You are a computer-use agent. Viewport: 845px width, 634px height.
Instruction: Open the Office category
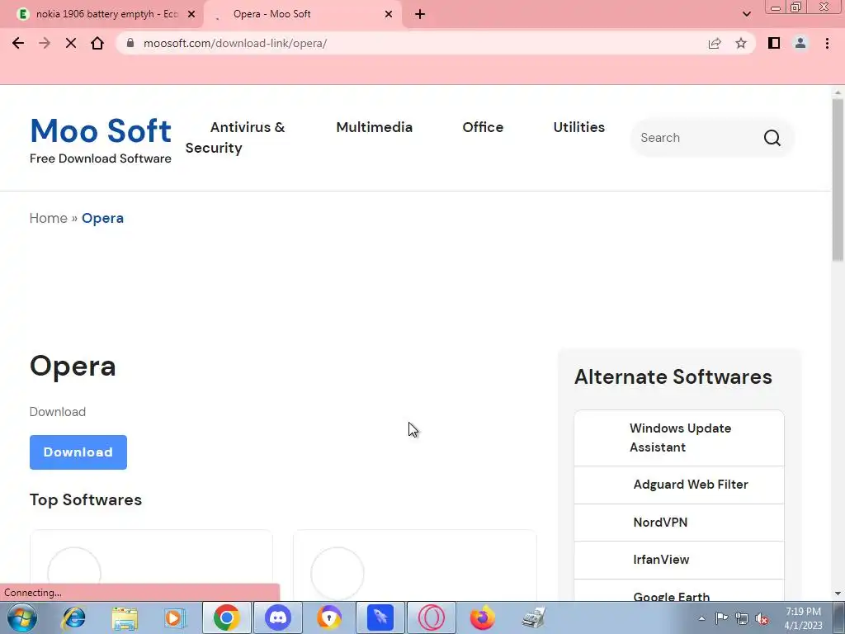pyautogui.click(x=483, y=127)
